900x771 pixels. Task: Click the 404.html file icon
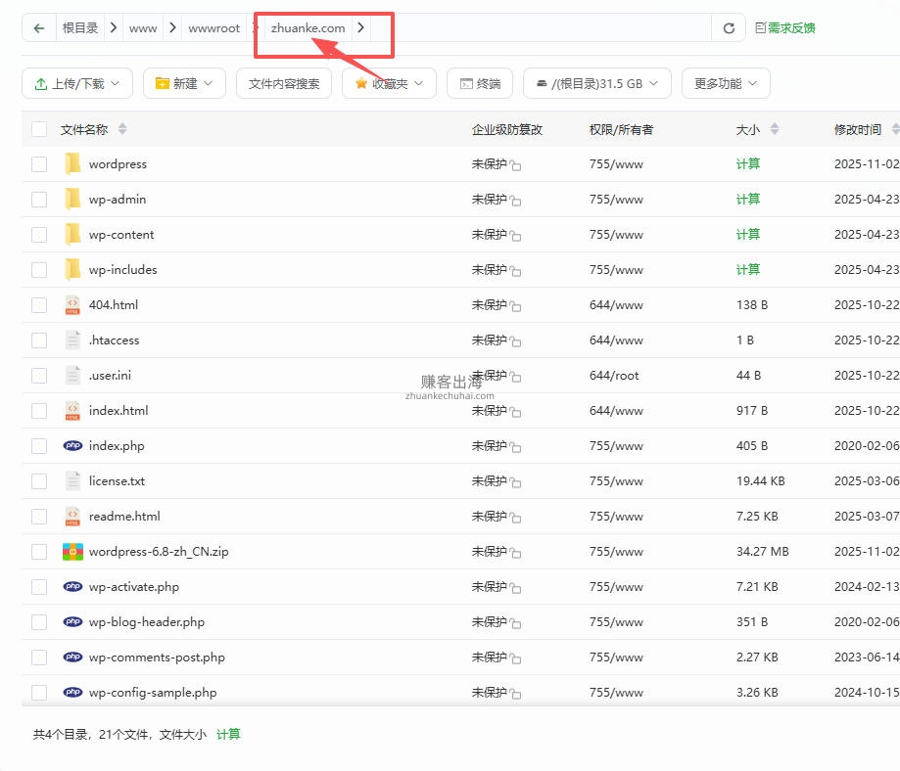(72, 304)
